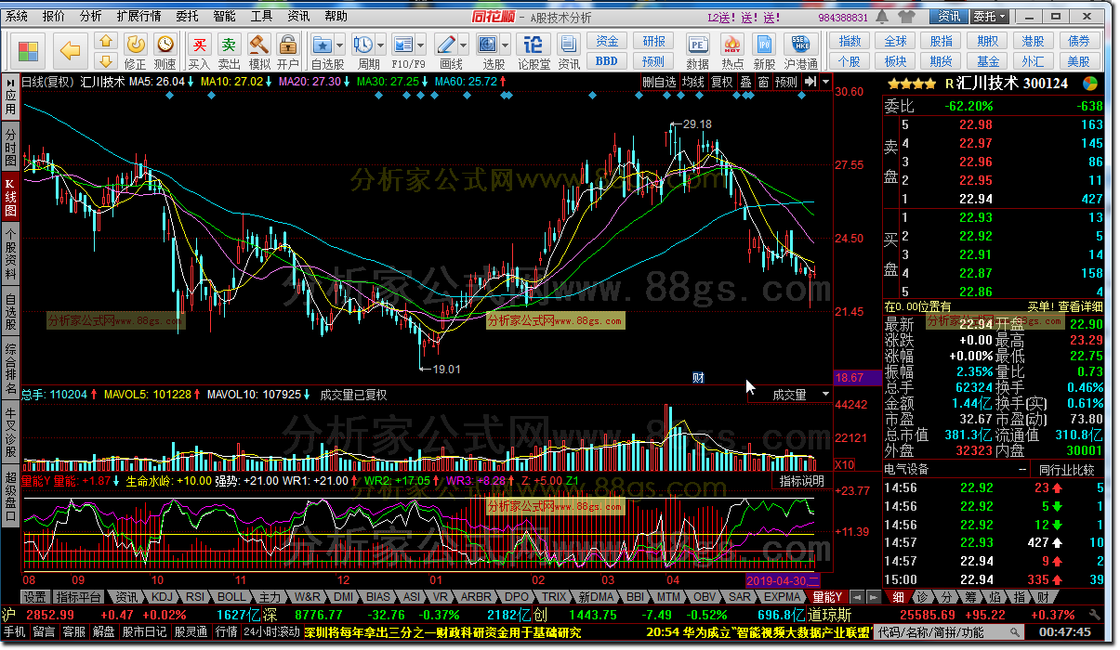
Task: Toggle the 筹 chips tab in right panel
Action: click(x=970, y=597)
